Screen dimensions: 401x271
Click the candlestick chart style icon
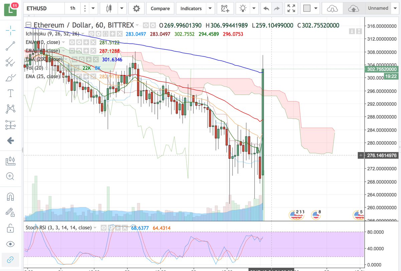pos(109,8)
